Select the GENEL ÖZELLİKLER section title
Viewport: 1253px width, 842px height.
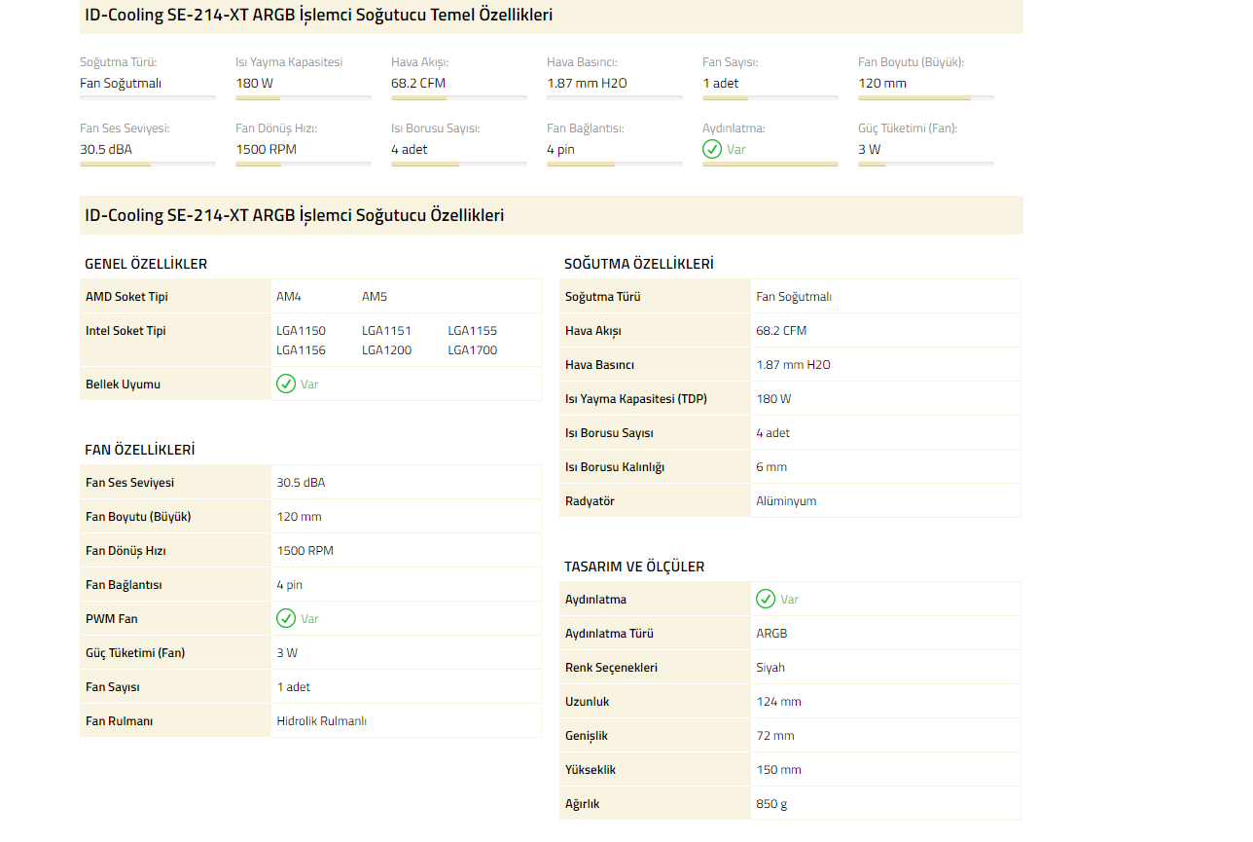click(146, 264)
